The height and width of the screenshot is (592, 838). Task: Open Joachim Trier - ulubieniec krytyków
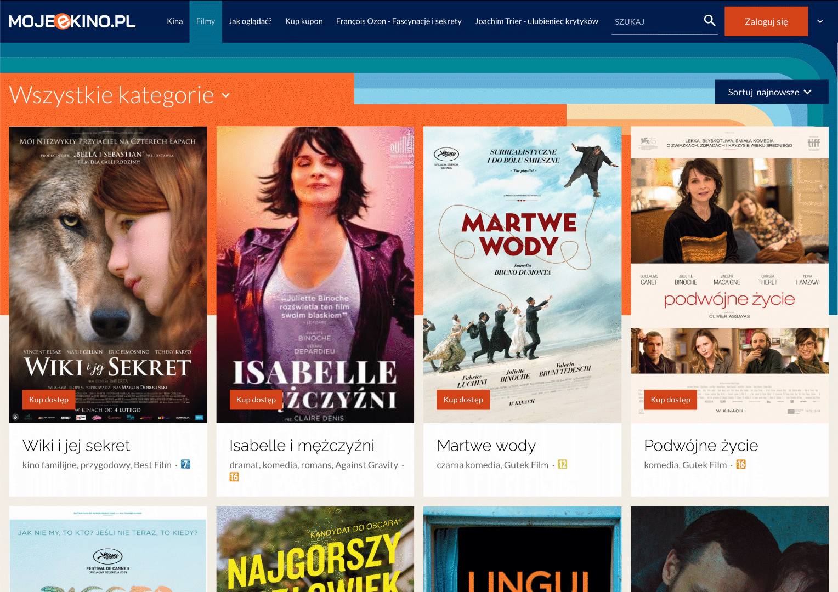tap(536, 21)
